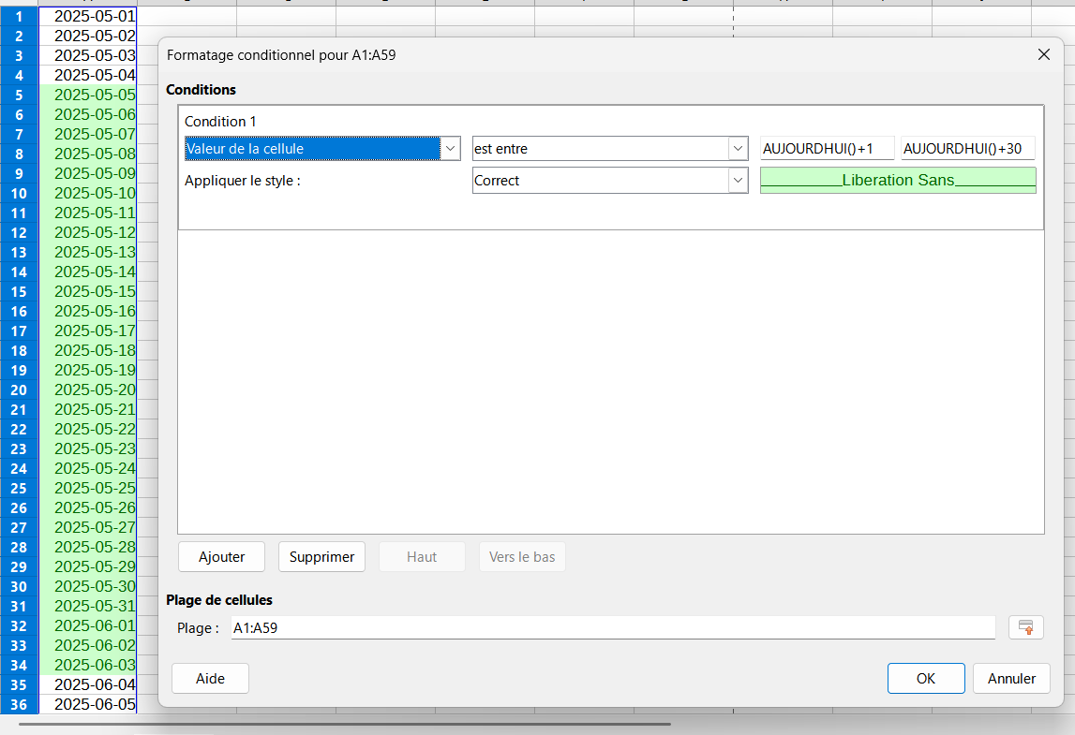Click the Liberation Sans style preview
1075x735 pixels.
click(x=898, y=180)
